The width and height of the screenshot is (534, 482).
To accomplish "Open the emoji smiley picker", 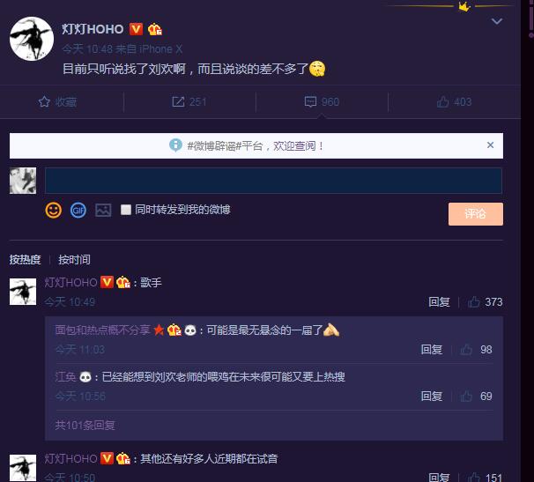I will click(54, 211).
